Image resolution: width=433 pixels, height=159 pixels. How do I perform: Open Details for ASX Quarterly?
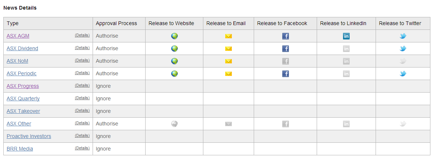tap(82, 98)
